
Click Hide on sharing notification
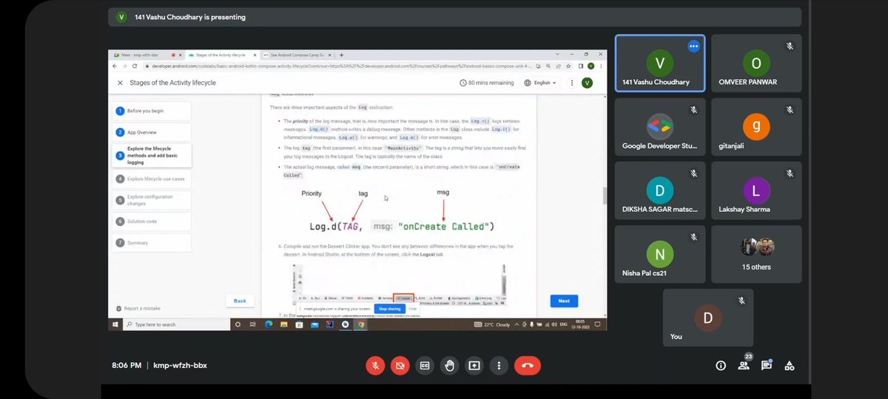(413, 309)
